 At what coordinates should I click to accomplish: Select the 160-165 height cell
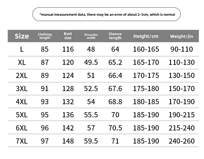tap(146, 49)
